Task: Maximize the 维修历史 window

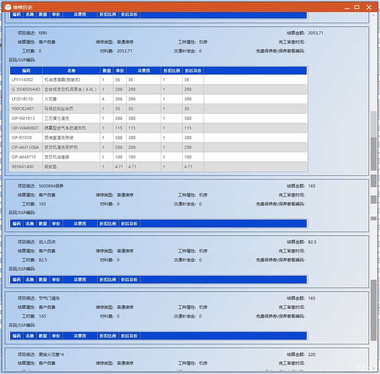Action: point(357,7)
